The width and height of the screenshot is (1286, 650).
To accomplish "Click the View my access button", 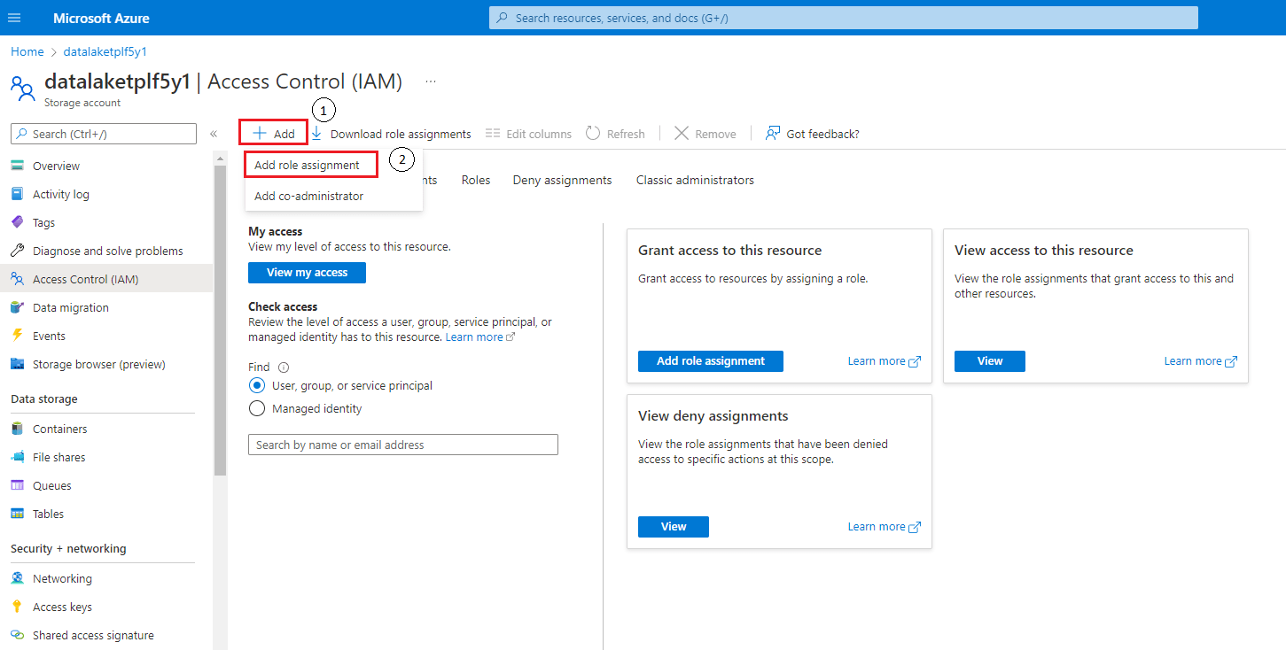I will (x=307, y=272).
